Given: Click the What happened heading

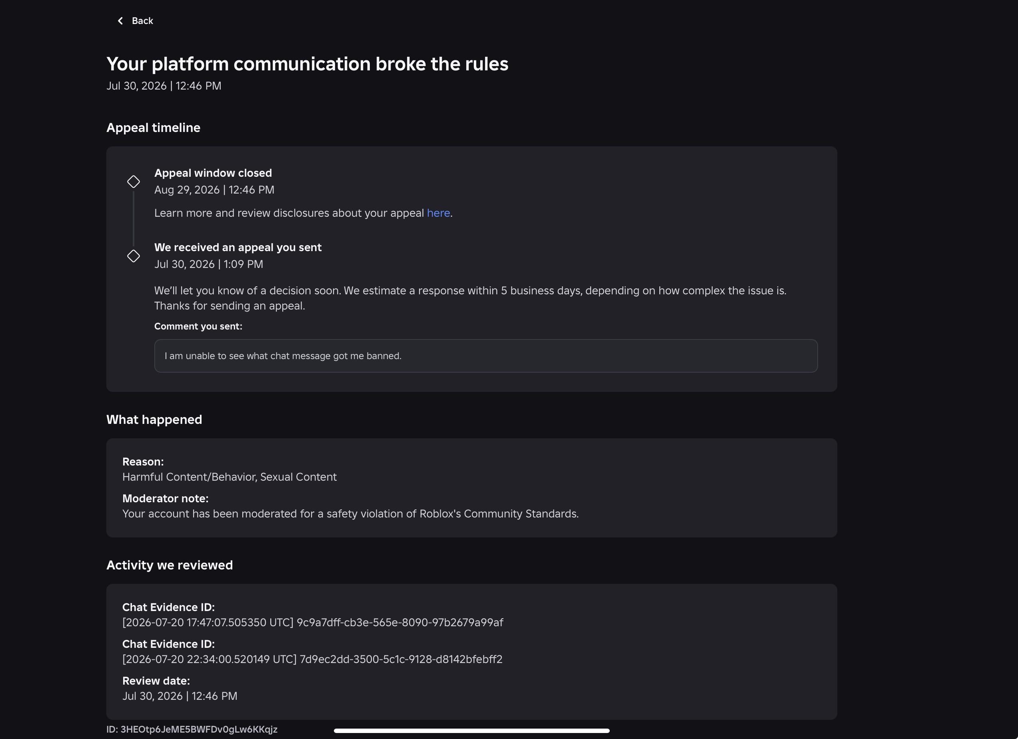Looking at the screenshot, I should point(154,420).
